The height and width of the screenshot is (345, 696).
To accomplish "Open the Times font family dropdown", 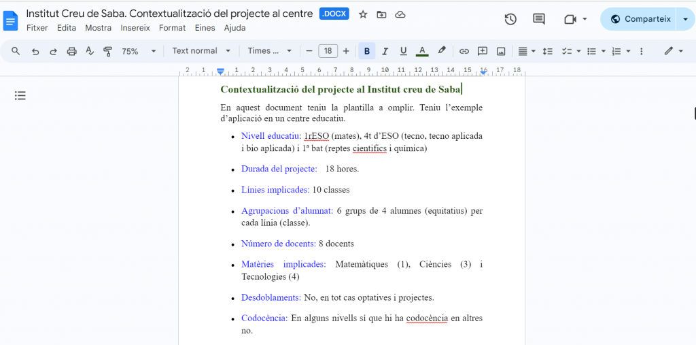I will (269, 51).
